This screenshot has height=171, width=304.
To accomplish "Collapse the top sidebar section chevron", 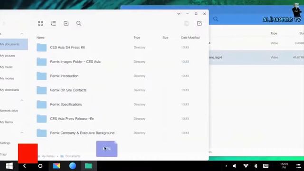I will point(22,34).
